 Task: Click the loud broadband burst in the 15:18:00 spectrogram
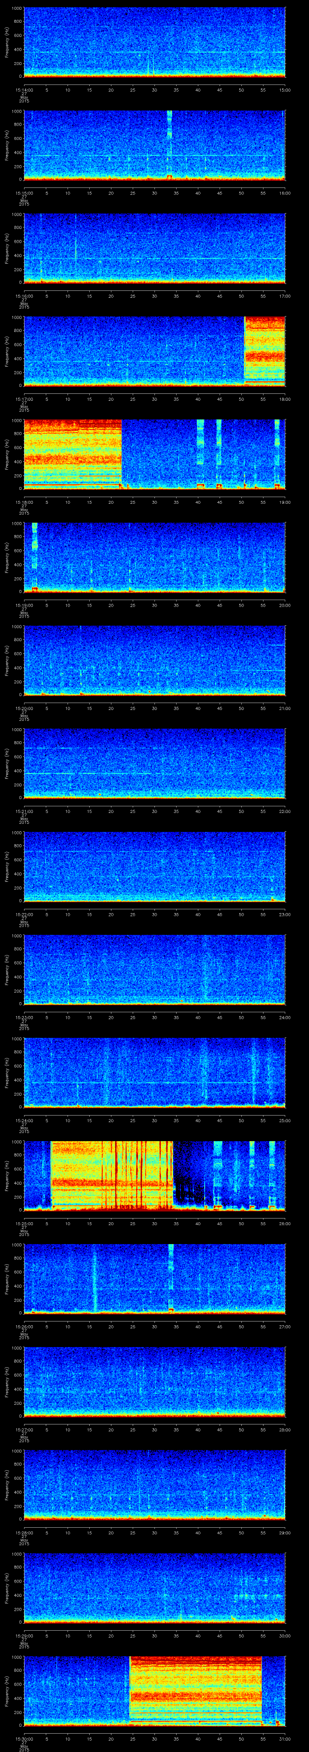click(x=73, y=454)
